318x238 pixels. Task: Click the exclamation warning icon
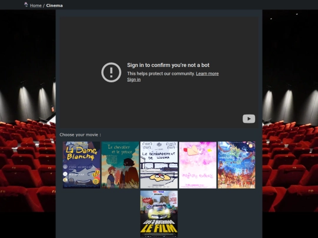tap(111, 72)
